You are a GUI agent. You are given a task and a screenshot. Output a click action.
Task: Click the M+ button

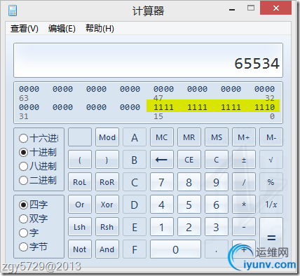pyautogui.click(x=244, y=137)
